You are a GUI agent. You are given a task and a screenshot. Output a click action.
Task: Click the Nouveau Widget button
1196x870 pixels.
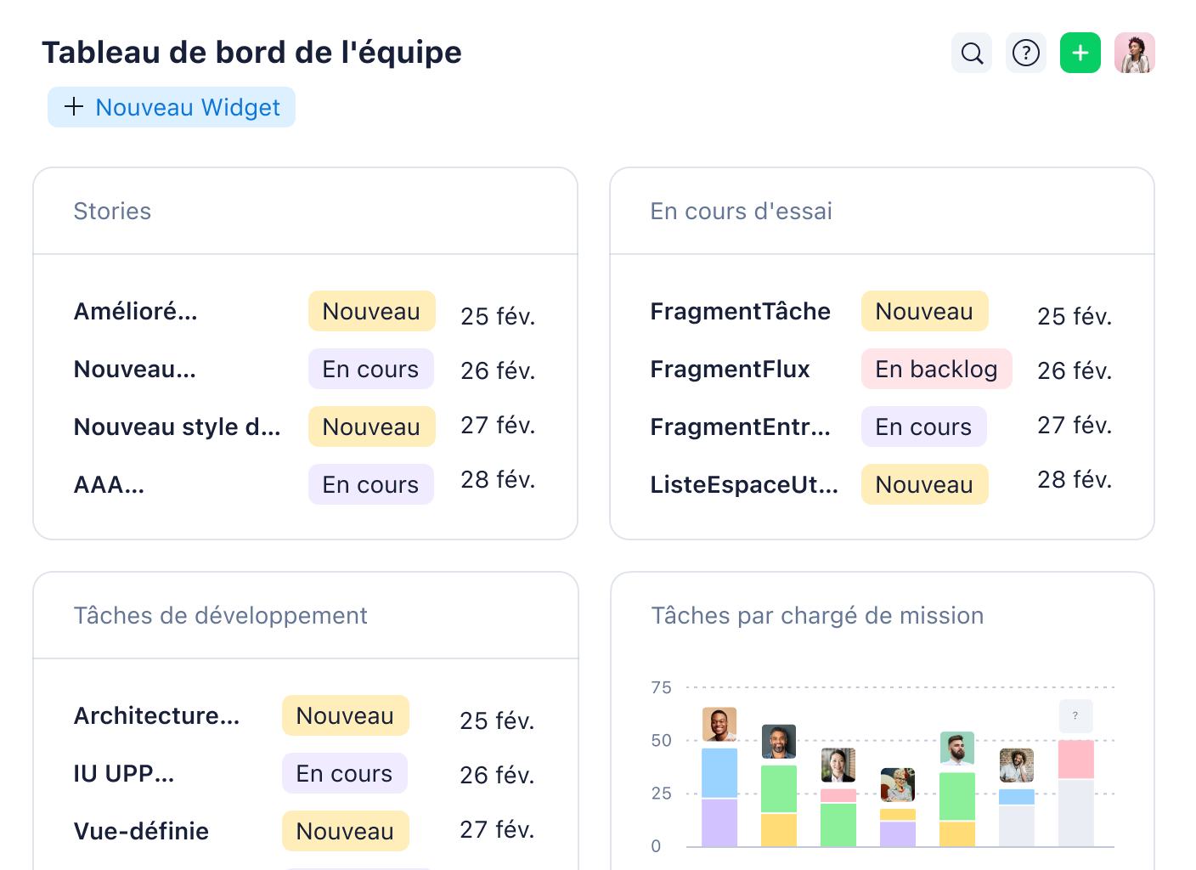pyautogui.click(x=171, y=107)
